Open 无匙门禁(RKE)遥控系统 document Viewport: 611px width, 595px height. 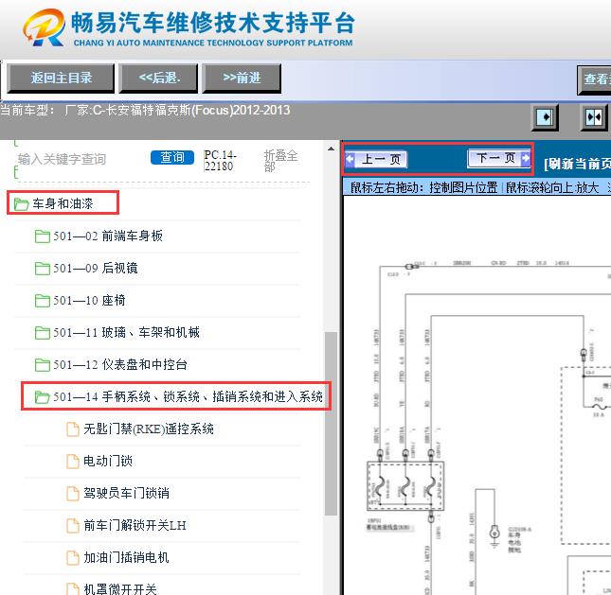(149, 429)
